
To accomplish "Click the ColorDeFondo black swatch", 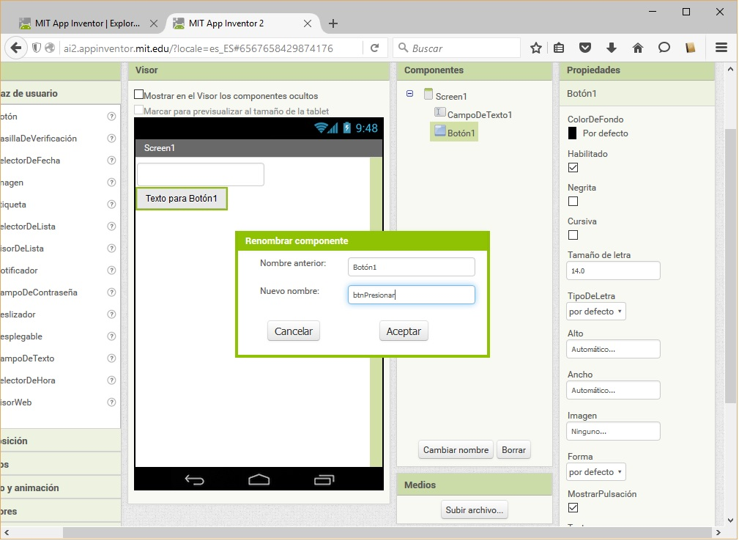I will tap(573, 133).
